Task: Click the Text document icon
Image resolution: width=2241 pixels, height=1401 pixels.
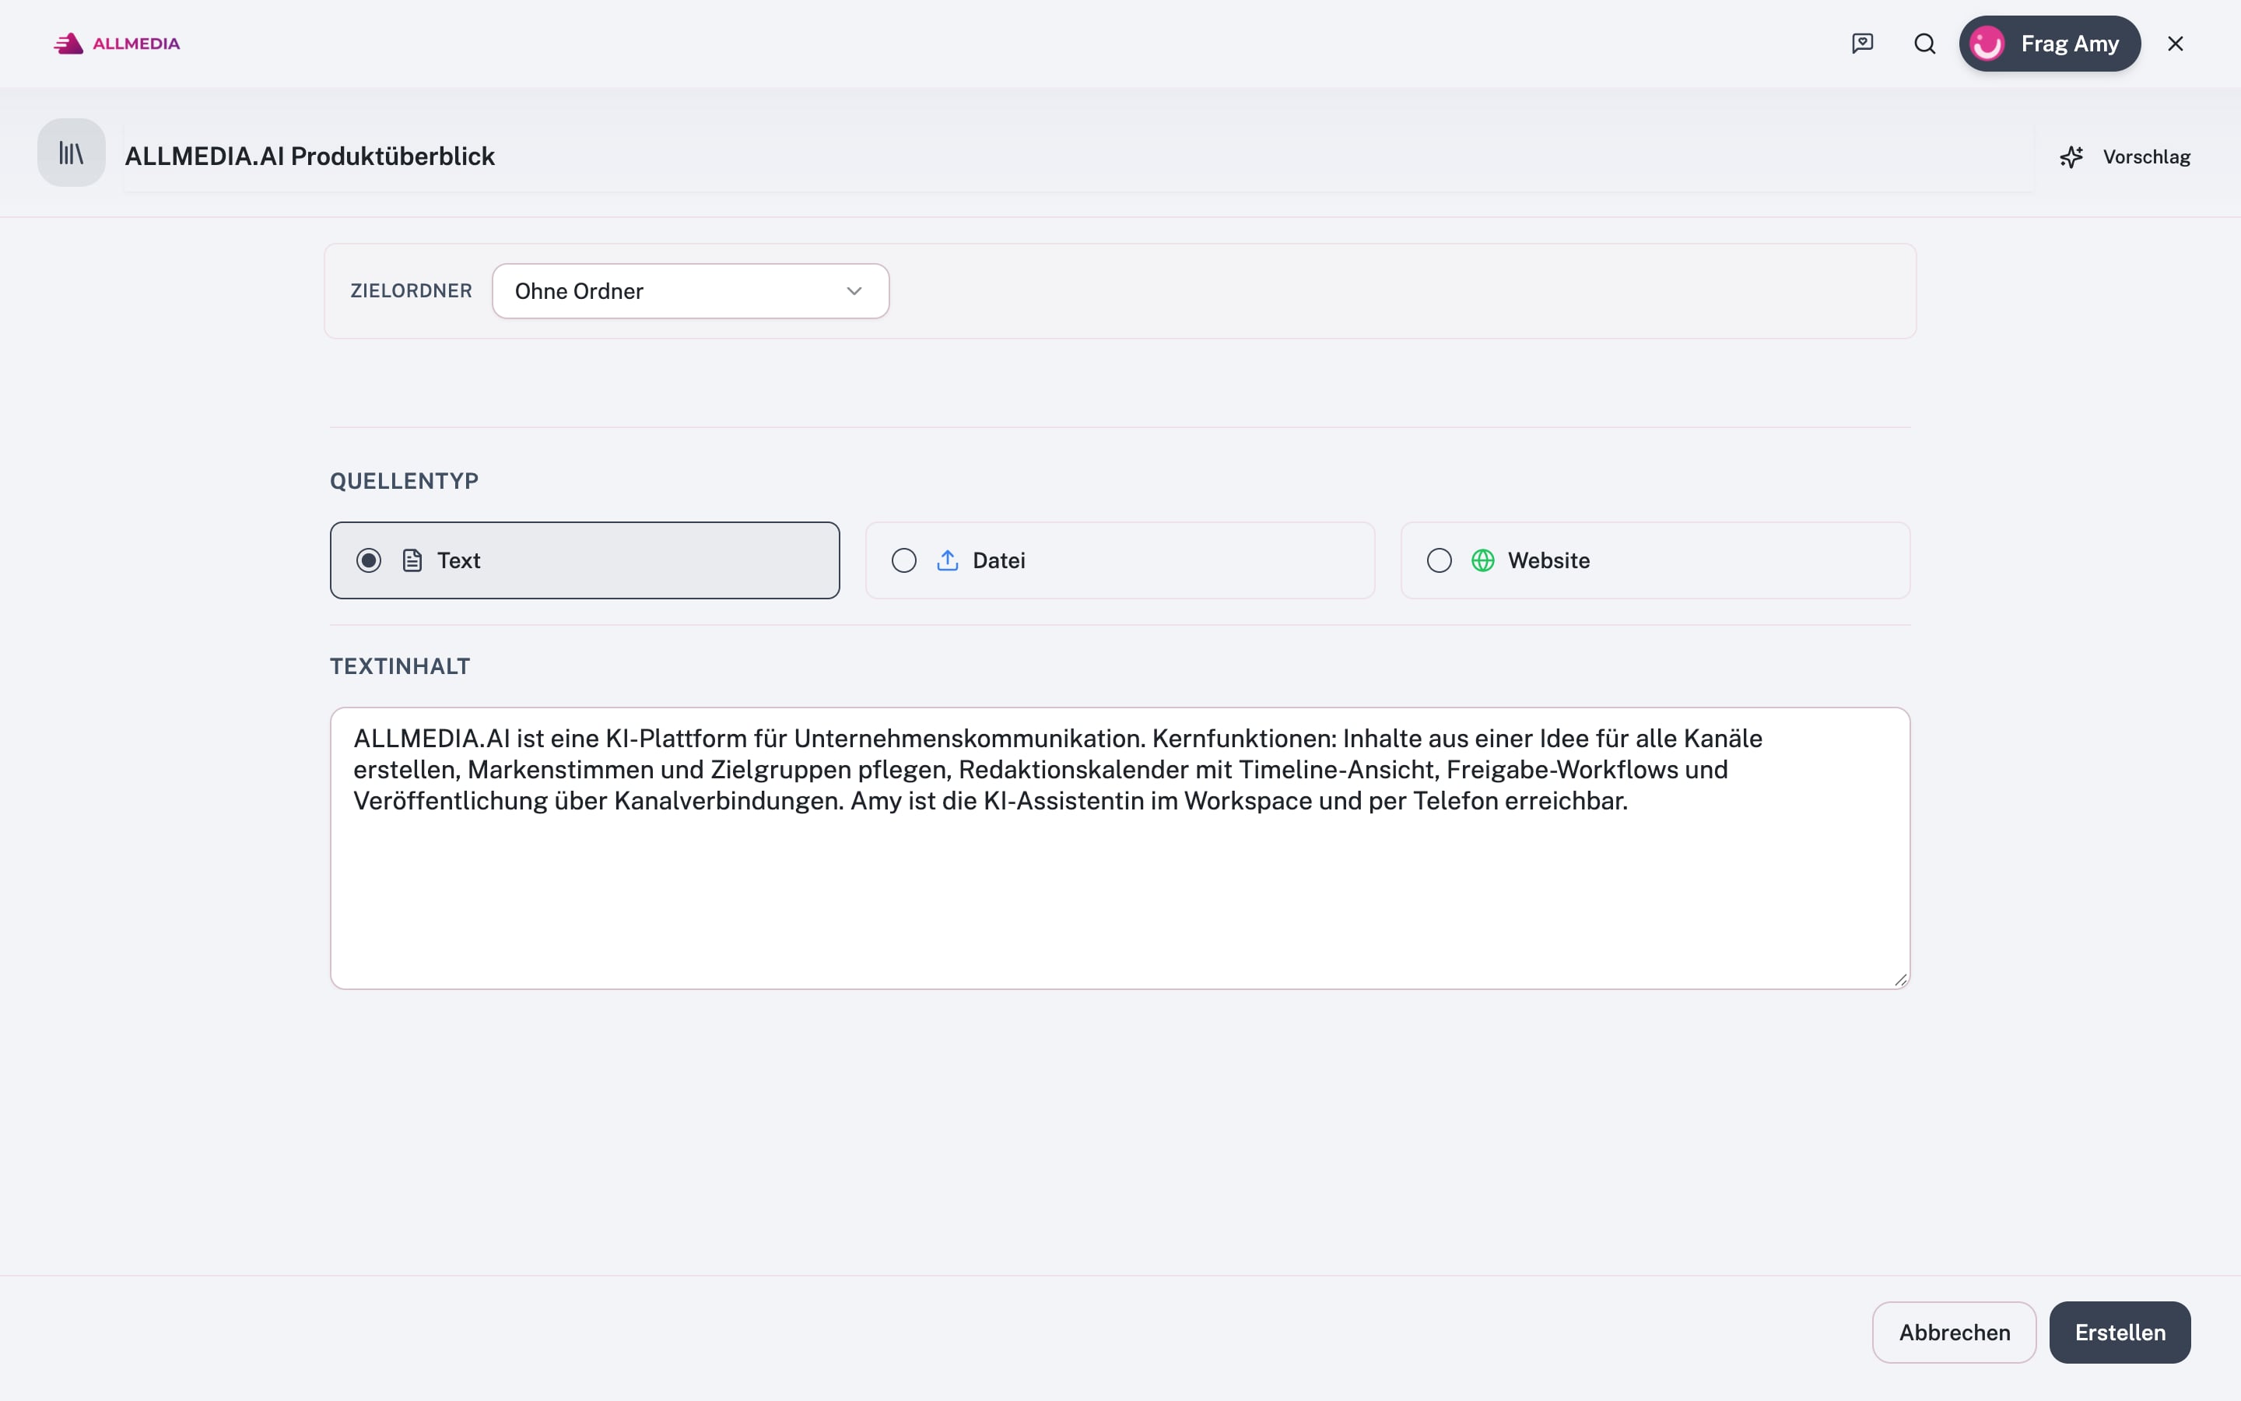Action: coord(412,560)
